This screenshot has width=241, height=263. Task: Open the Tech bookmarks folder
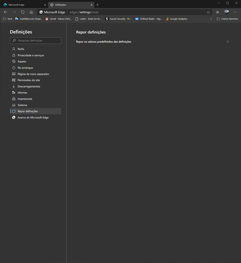pyautogui.click(x=7, y=19)
